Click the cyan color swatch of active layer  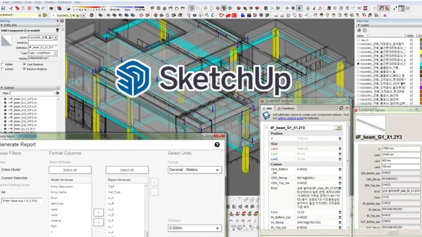pyautogui.click(x=420, y=64)
